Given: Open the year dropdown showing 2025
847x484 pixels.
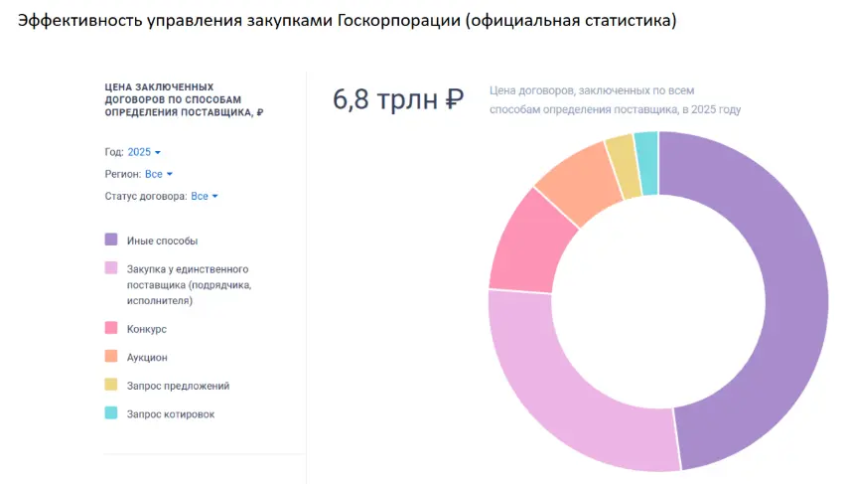Looking at the screenshot, I should coord(144,152).
